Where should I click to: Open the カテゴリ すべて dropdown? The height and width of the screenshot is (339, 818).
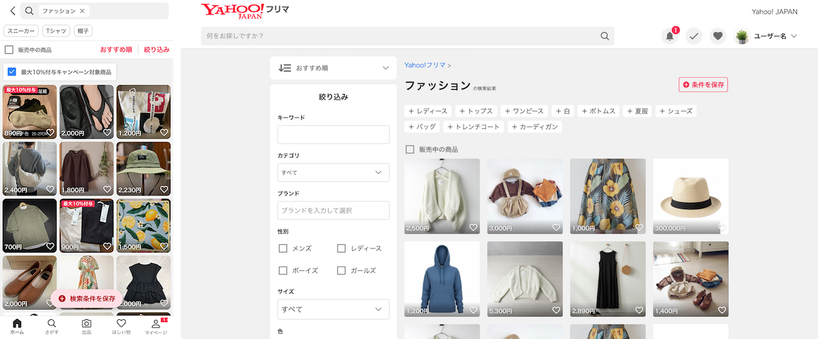coord(333,172)
